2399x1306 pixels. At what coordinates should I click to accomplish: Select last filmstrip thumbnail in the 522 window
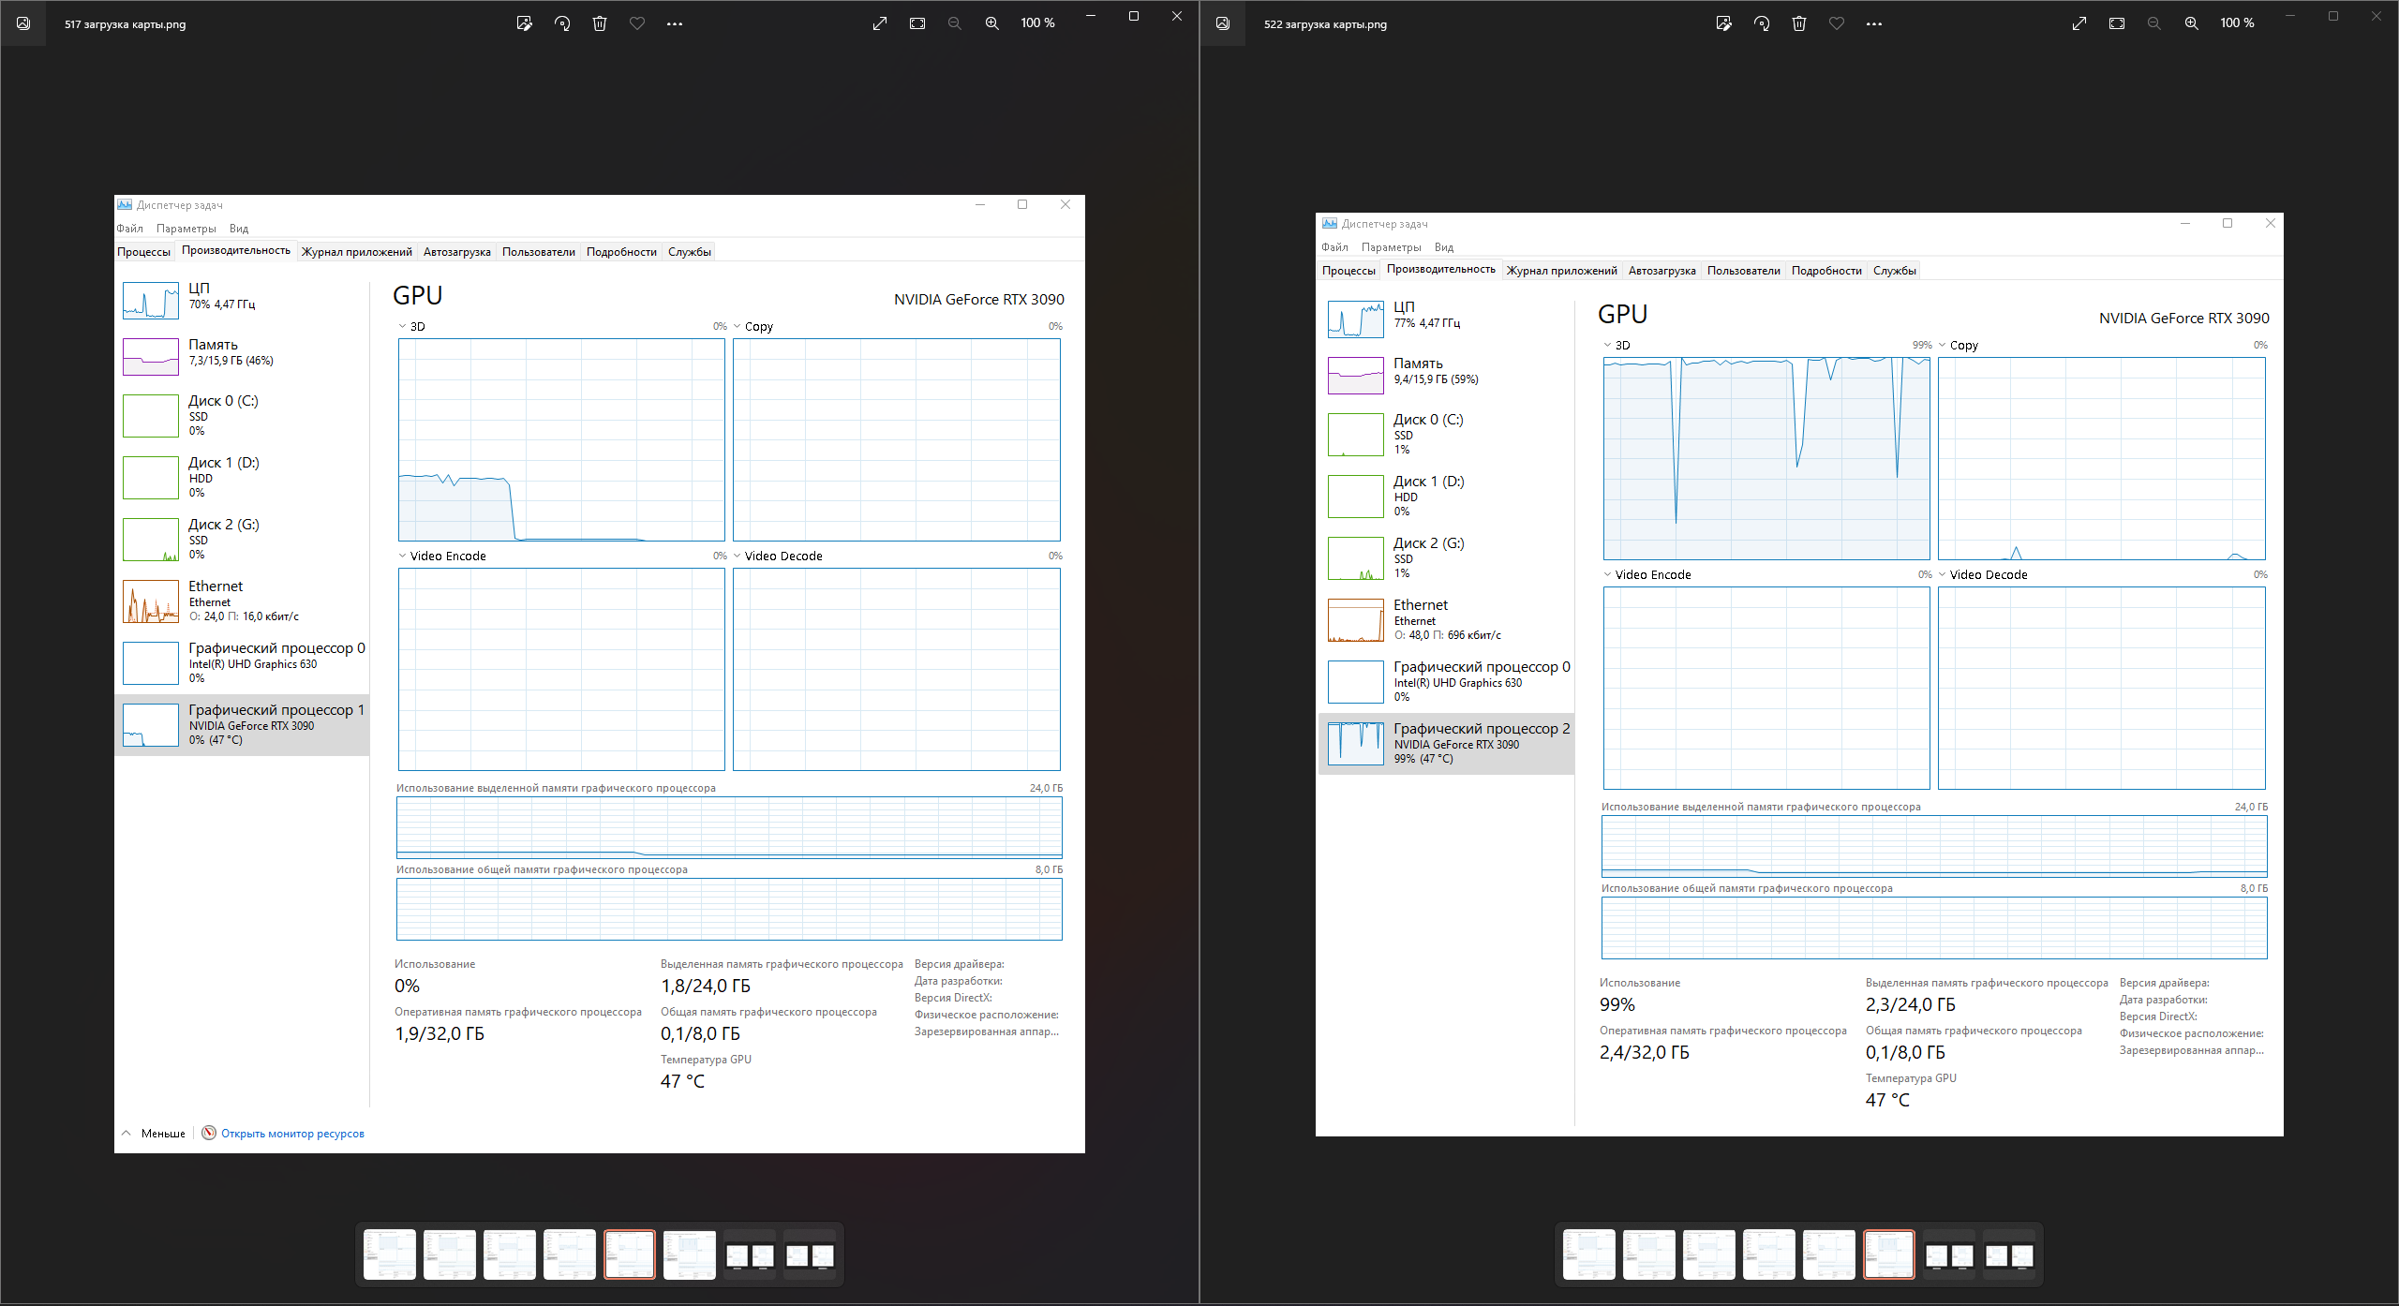2009,1254
